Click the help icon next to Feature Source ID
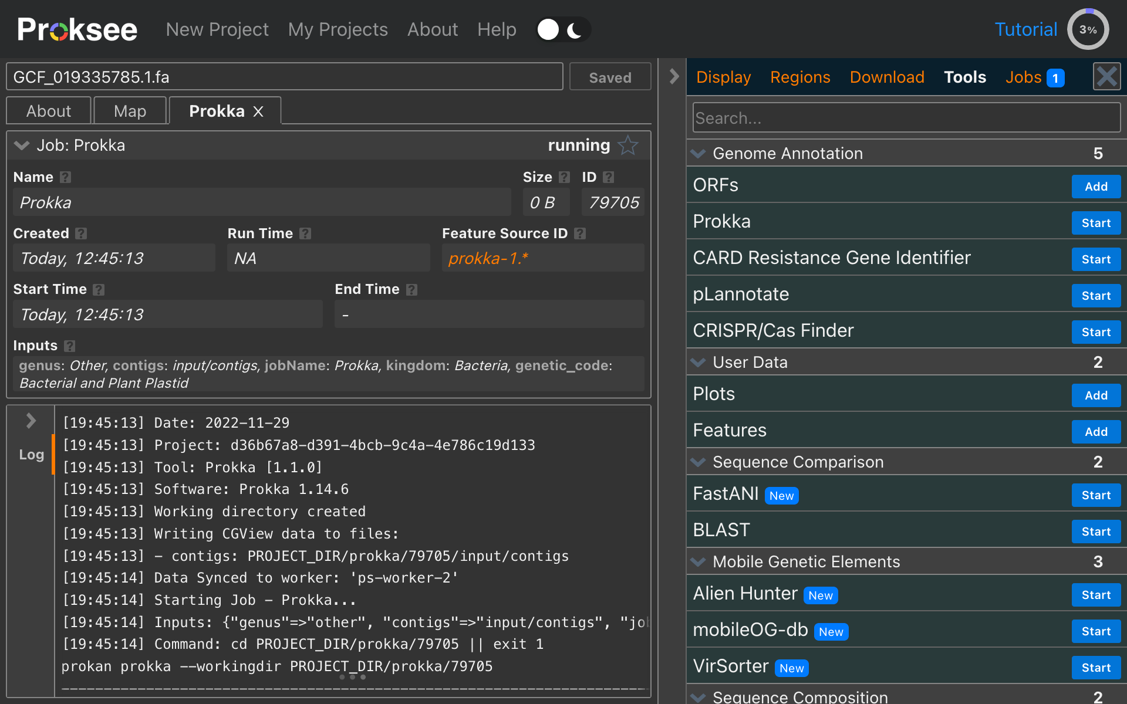1127x704 pixels. pos(580,233)
